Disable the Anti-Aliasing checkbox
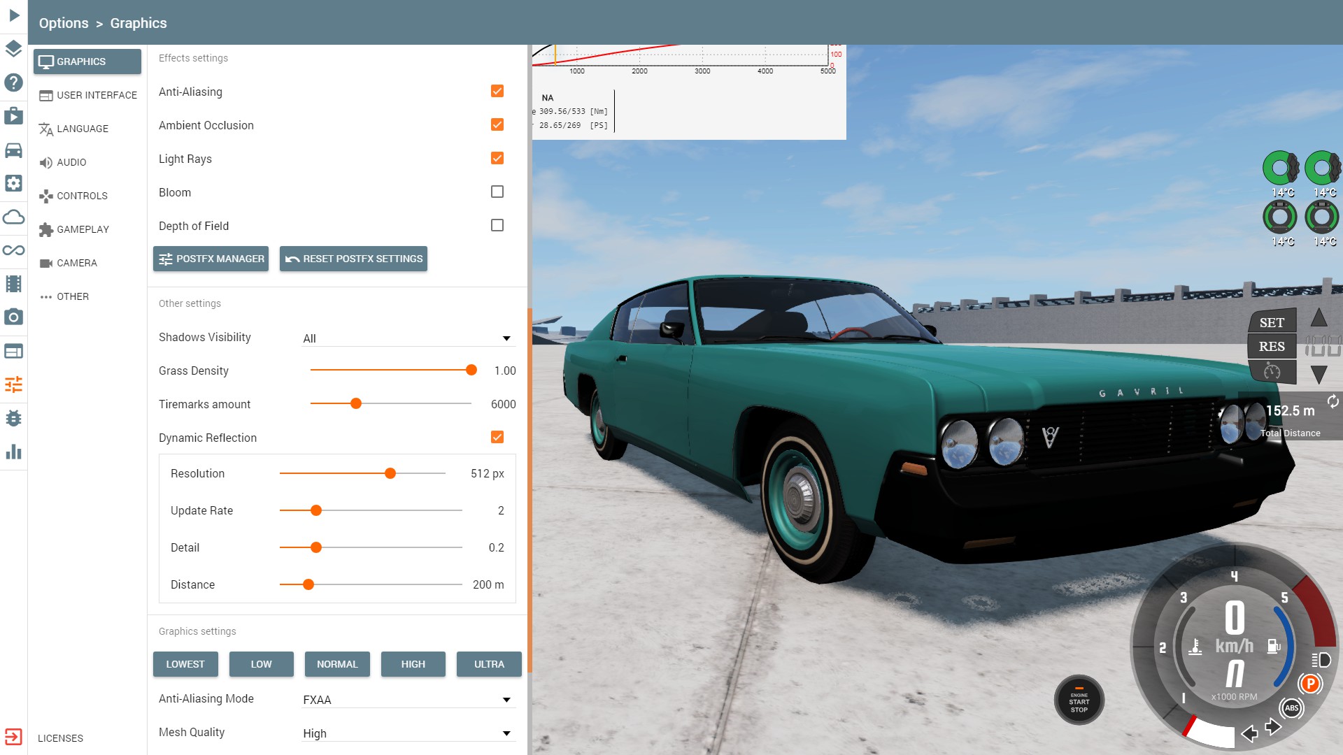The width and height of the screenshot is (1343, 755). (x=497, y=91)
